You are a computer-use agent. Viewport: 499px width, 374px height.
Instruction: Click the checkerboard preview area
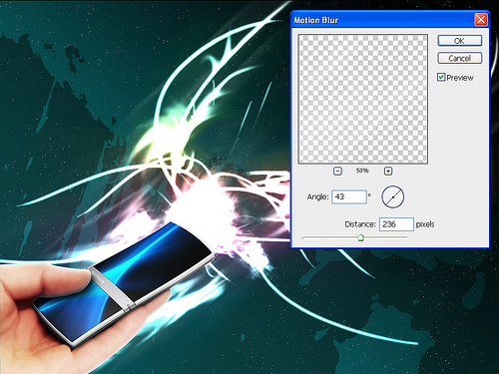(363, 99)
